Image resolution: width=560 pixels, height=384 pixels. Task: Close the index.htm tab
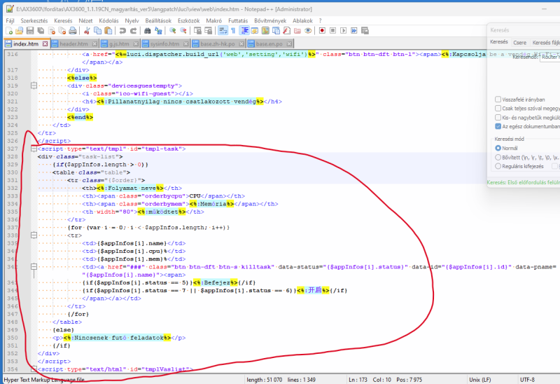point(45,43)
